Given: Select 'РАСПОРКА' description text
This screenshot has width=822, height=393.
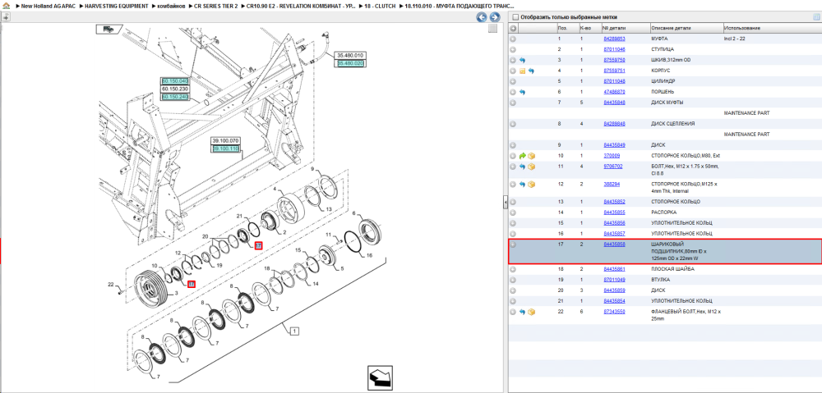Looking at the screenshot, I should point(663,212).
